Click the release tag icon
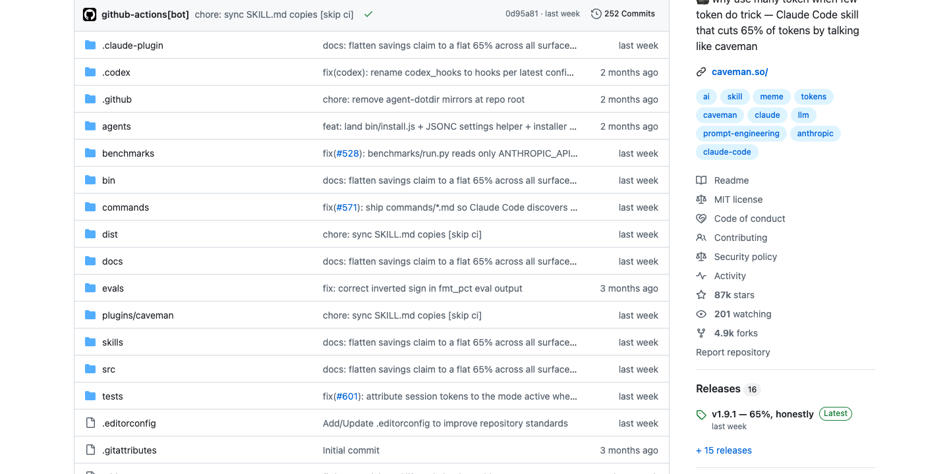 pyautogui.click(x=701, y=415)
